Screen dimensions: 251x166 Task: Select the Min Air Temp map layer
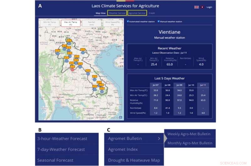tap(50, 23)
